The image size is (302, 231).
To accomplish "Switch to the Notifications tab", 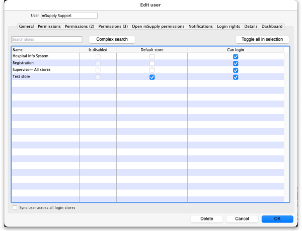I will pyautogui.click(x=201, y=26).
